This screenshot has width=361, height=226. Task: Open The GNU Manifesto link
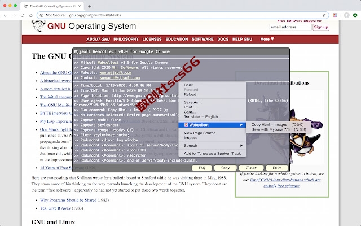[56, 105]
